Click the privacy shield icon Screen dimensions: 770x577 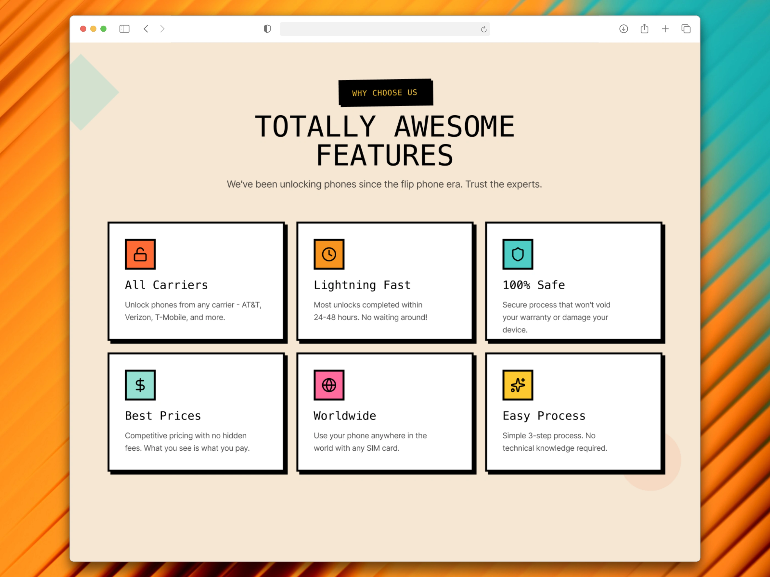coord(267,29)
